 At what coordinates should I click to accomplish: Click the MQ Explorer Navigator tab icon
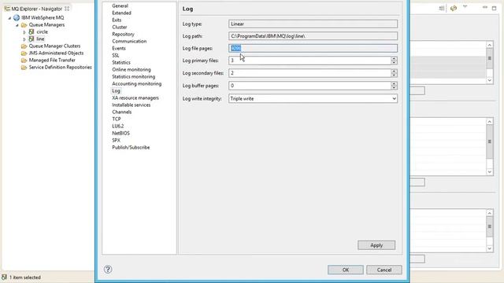pyautogui.click(x=7, y=9)
